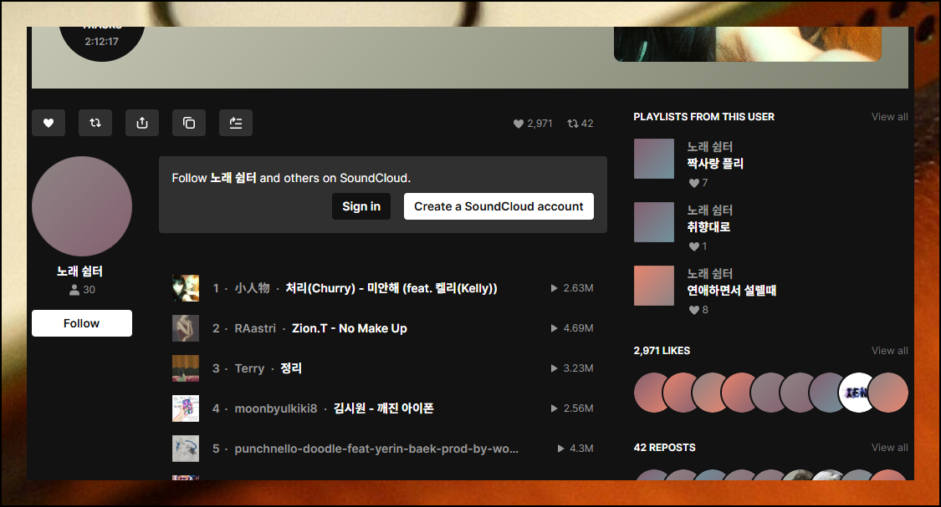941x507 pixels.
Task: Open the 42 REPOSTS heading
Action: point(664,448)
